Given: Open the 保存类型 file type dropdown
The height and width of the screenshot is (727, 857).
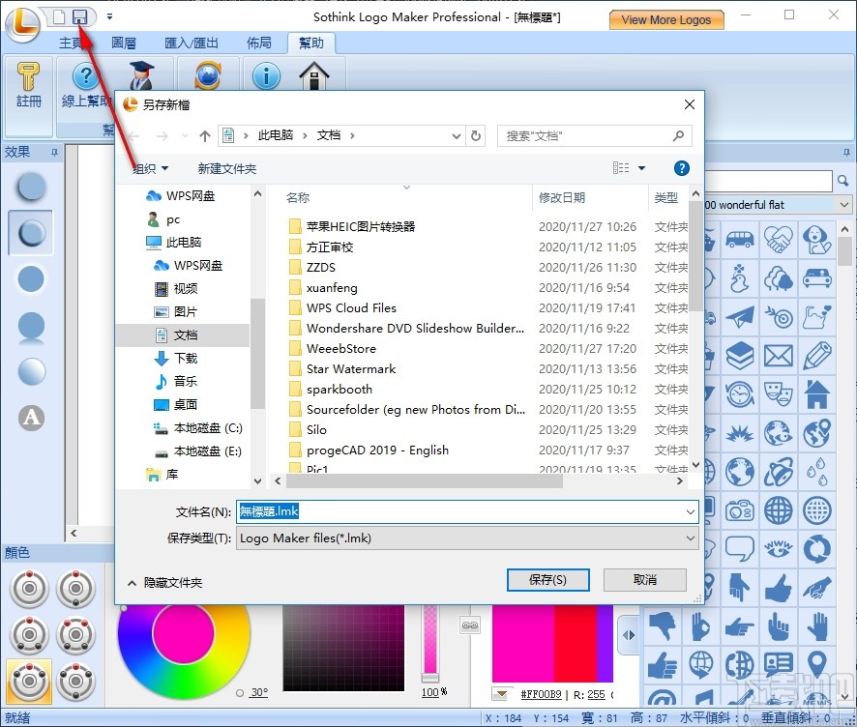Looking at the screenshot, I should 689,538.
